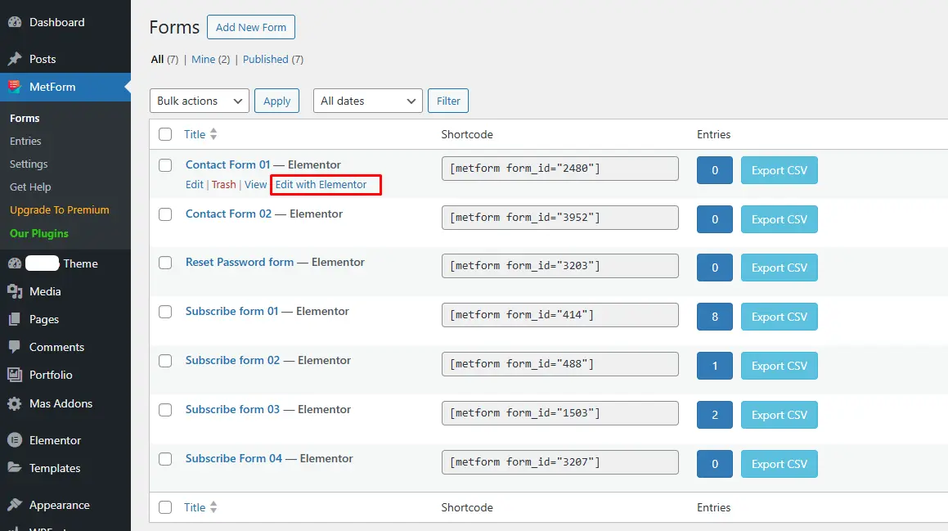Filter forms by Published (7) link
The height and width of the screenshot is (531, 948).
click(x=272, y=59)
